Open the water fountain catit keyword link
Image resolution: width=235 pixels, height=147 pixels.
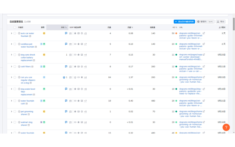27,102
